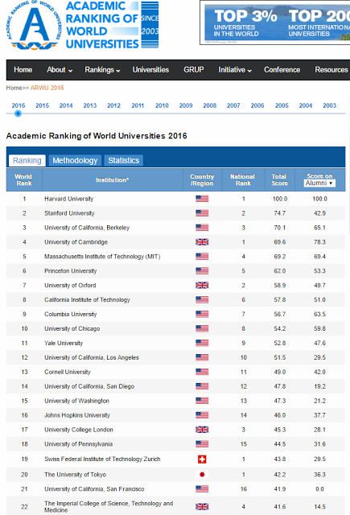
Task: Select year 2010 on the timeline
Action: point(162,105)
